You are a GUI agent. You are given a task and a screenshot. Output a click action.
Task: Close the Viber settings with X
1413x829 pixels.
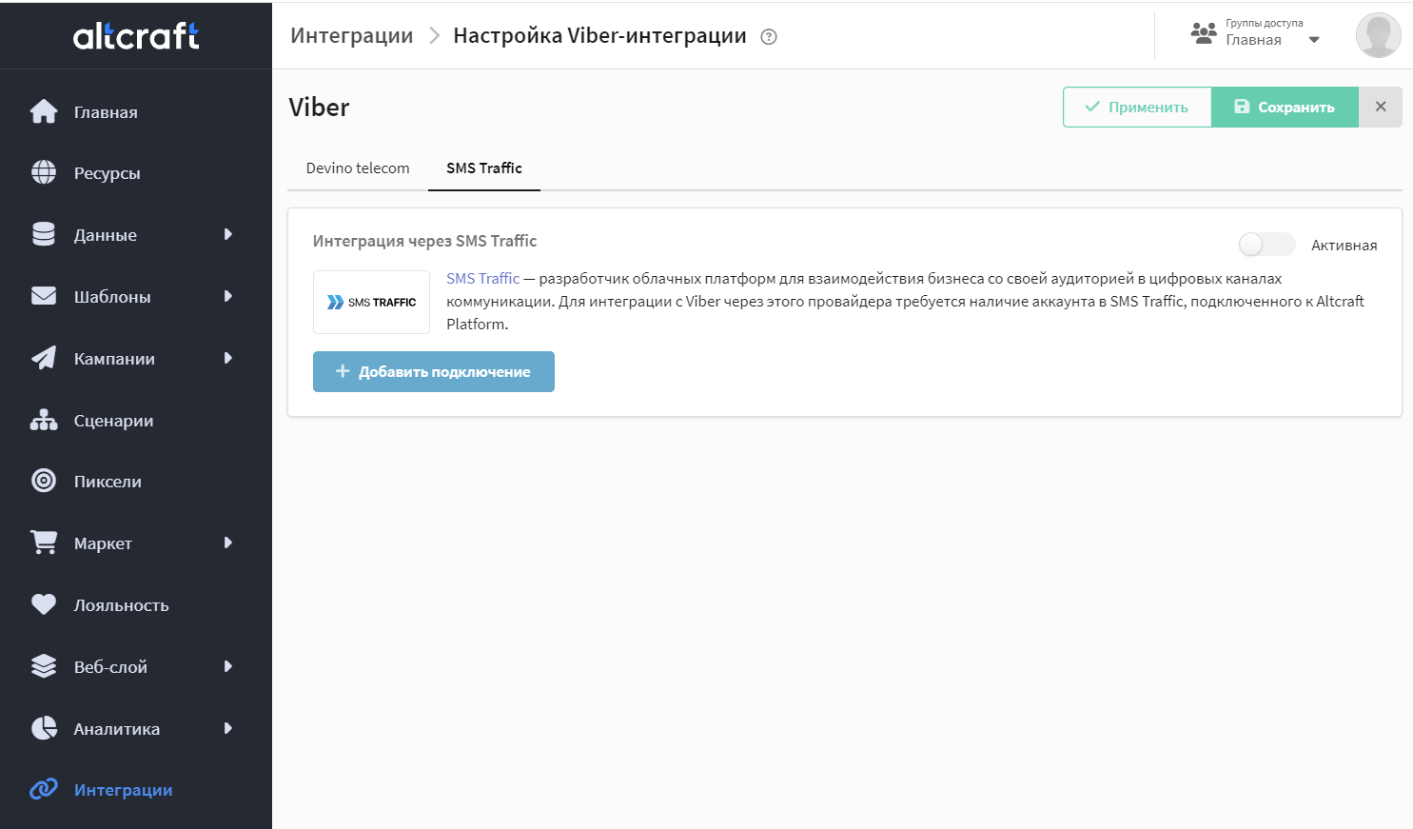pyautogui.click(x=1381, y=107)
